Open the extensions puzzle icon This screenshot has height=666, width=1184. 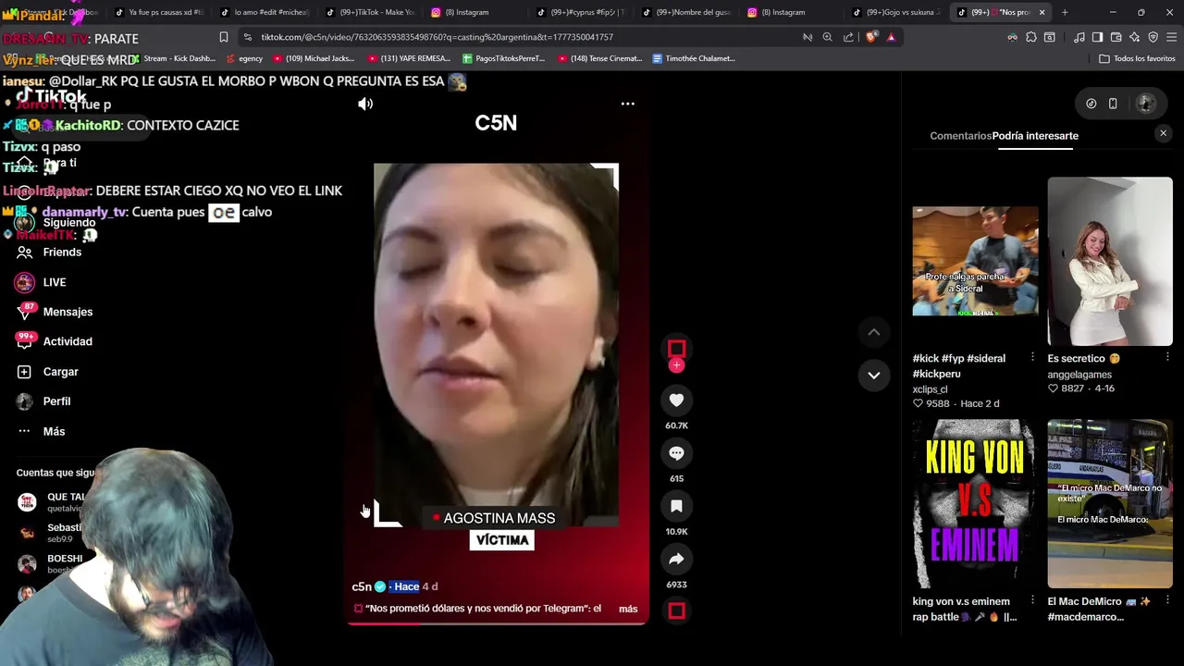tap(1030, 37)
